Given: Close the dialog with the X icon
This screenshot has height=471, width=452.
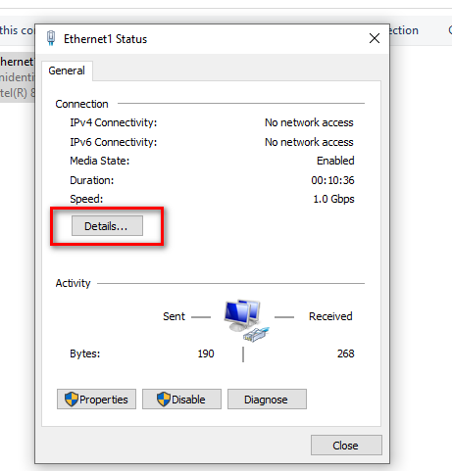Looking at the screenshot, I should point(375,38).
